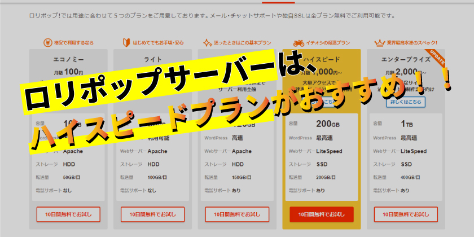Open 詳しくはこちら for the Enterprise plan
Screen dimensions: 474x237
pyautogui.click(x=406, y=102)
